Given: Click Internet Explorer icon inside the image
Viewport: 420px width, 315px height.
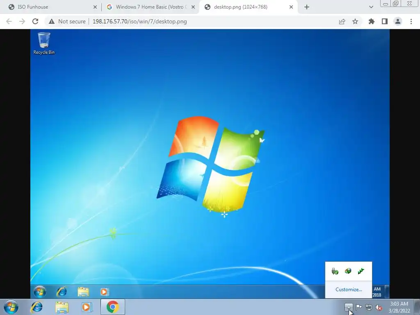Looking at the screenshot, I should [x=62, y=292].
